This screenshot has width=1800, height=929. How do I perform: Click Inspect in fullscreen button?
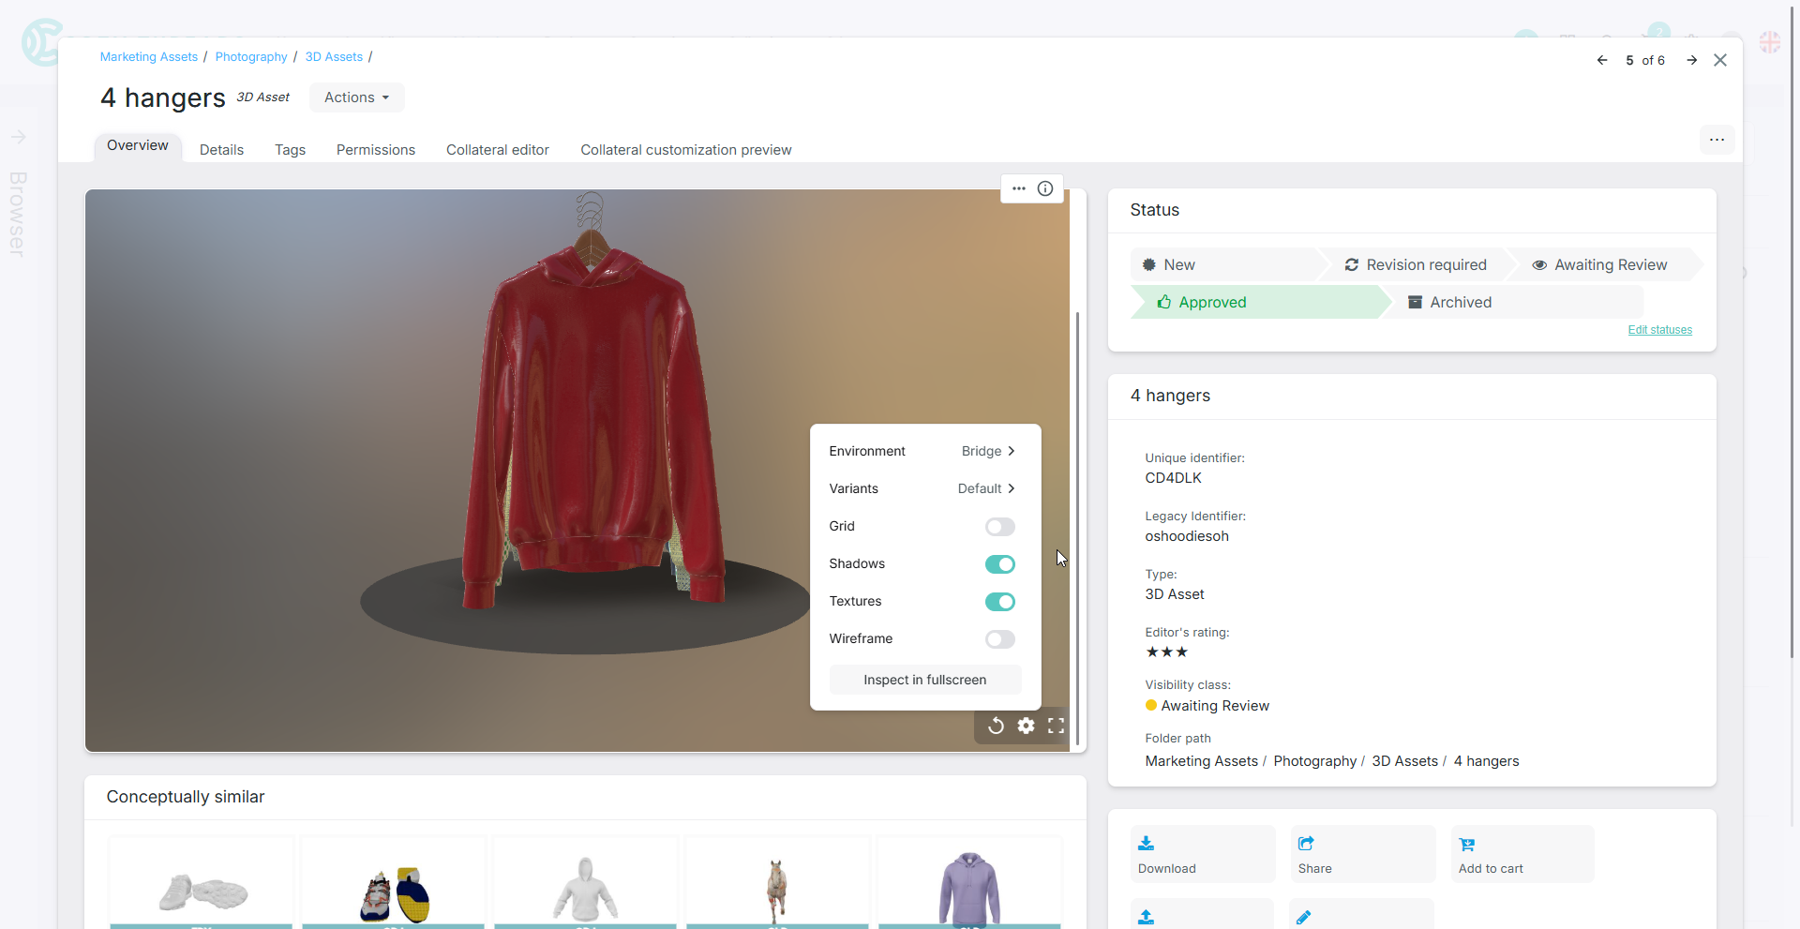click(924, 680)
